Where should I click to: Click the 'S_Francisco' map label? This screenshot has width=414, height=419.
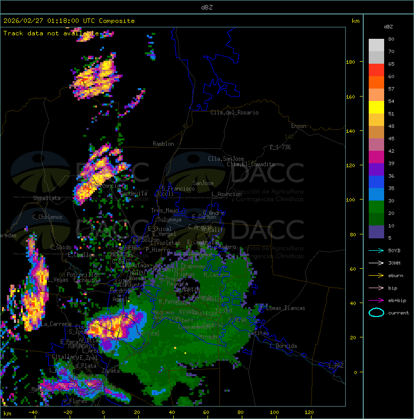point(178,189)
